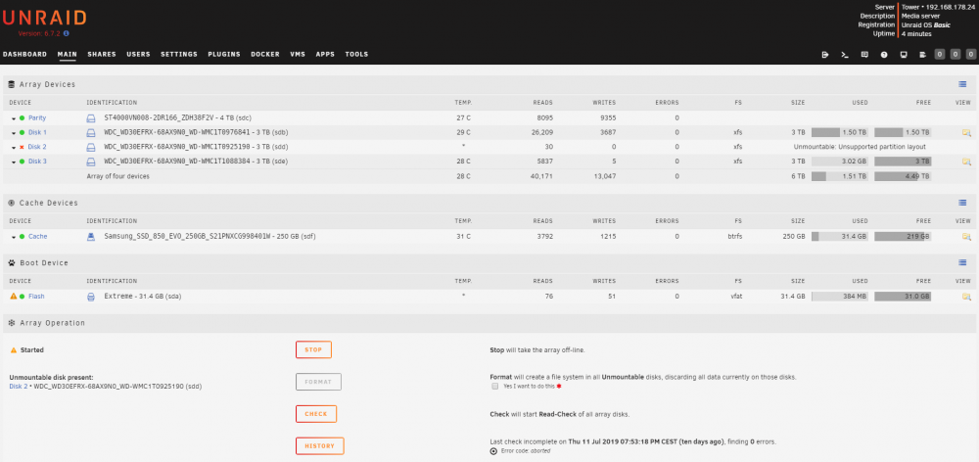979x462 pixels.
Task: Click the UNRAID logo
Action: point(44,18)
